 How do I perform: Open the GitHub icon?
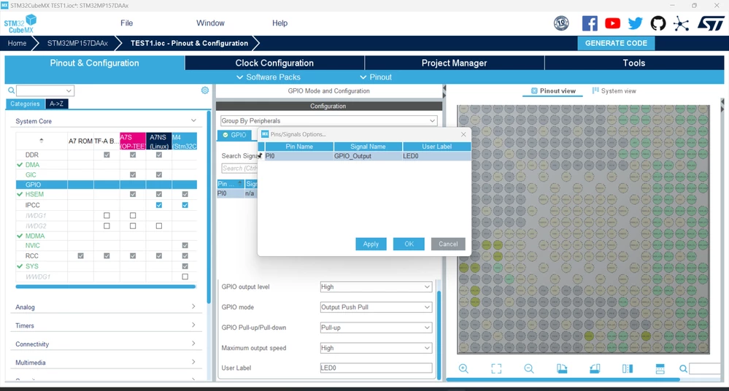(658, 23)
